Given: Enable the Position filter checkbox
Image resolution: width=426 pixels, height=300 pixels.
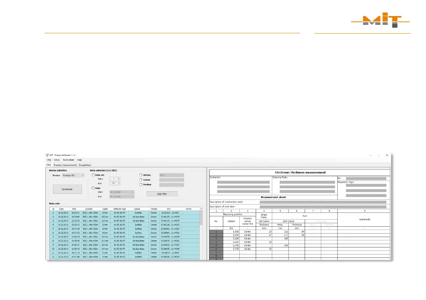Looking at the screenshot, I should point(141,185).
